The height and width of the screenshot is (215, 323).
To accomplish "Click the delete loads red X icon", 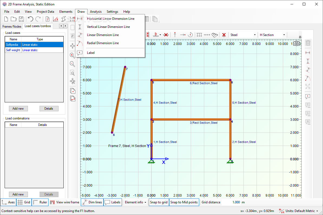I will (x=224, y=35).
